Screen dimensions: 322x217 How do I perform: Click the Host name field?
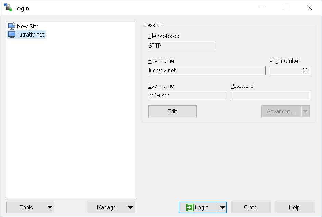207,70
